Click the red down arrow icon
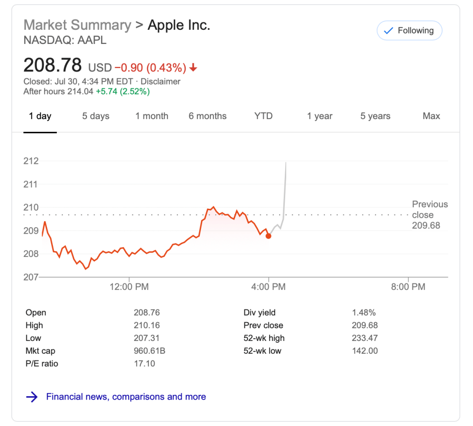Screen dimensions: 473x426 193,68
